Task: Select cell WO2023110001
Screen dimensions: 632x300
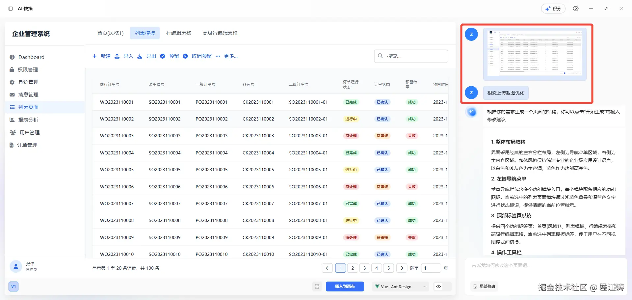Action: point(117,102)
